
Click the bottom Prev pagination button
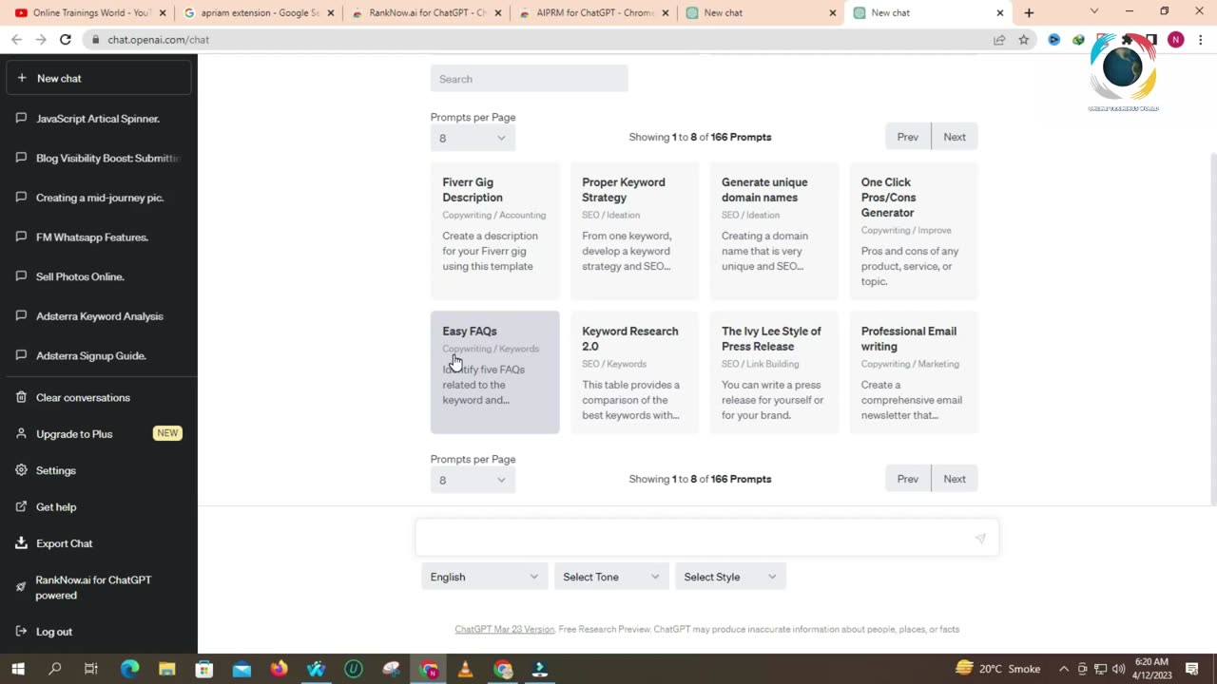coord(908,479)
